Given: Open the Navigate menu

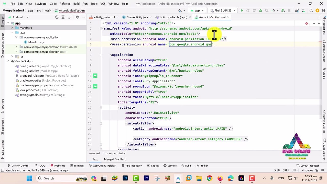Looking at the screenshot, I should click(41, 4).
